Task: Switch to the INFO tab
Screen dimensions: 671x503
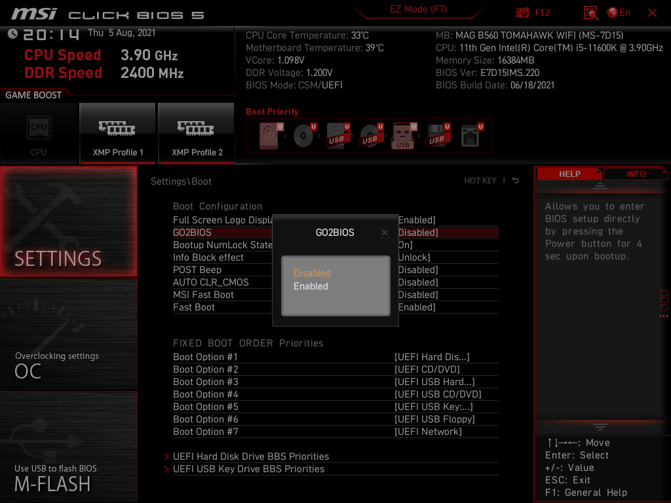Action: pyautogui.click(x=636, y=174)
